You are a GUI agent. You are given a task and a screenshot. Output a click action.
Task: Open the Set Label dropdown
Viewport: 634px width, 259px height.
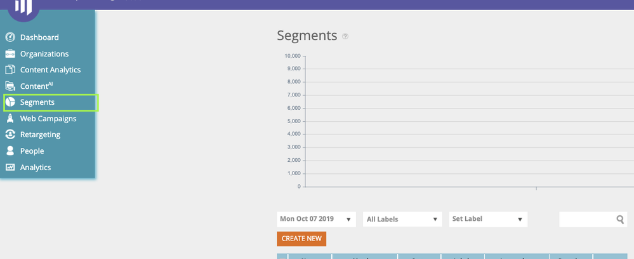[x=488, y=219]
